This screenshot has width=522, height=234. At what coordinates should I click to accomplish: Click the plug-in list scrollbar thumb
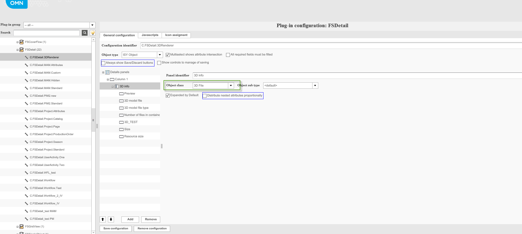(x=93, y=120)
